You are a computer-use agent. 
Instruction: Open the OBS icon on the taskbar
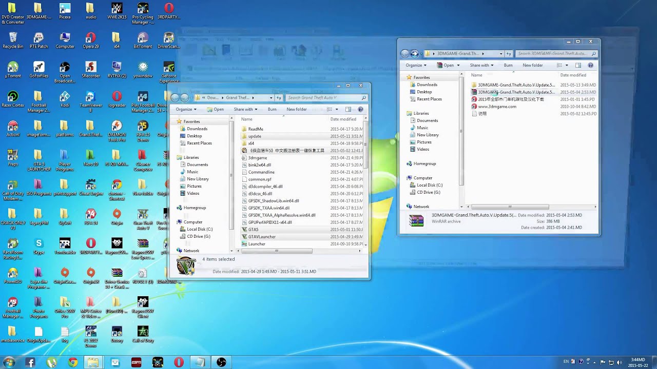pyautogui.click(x=221, y=362)
